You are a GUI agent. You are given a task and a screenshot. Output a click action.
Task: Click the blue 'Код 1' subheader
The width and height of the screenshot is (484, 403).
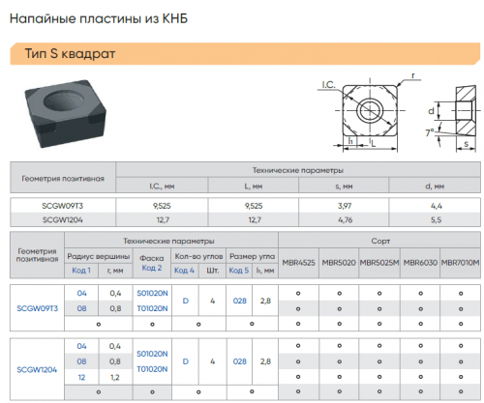[x=81, y=271]
